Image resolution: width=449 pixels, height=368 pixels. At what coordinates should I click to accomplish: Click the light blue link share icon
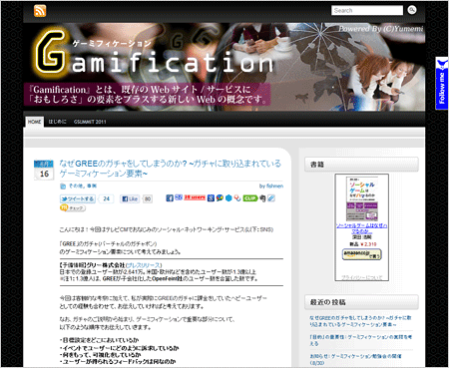tap(271, 198)
